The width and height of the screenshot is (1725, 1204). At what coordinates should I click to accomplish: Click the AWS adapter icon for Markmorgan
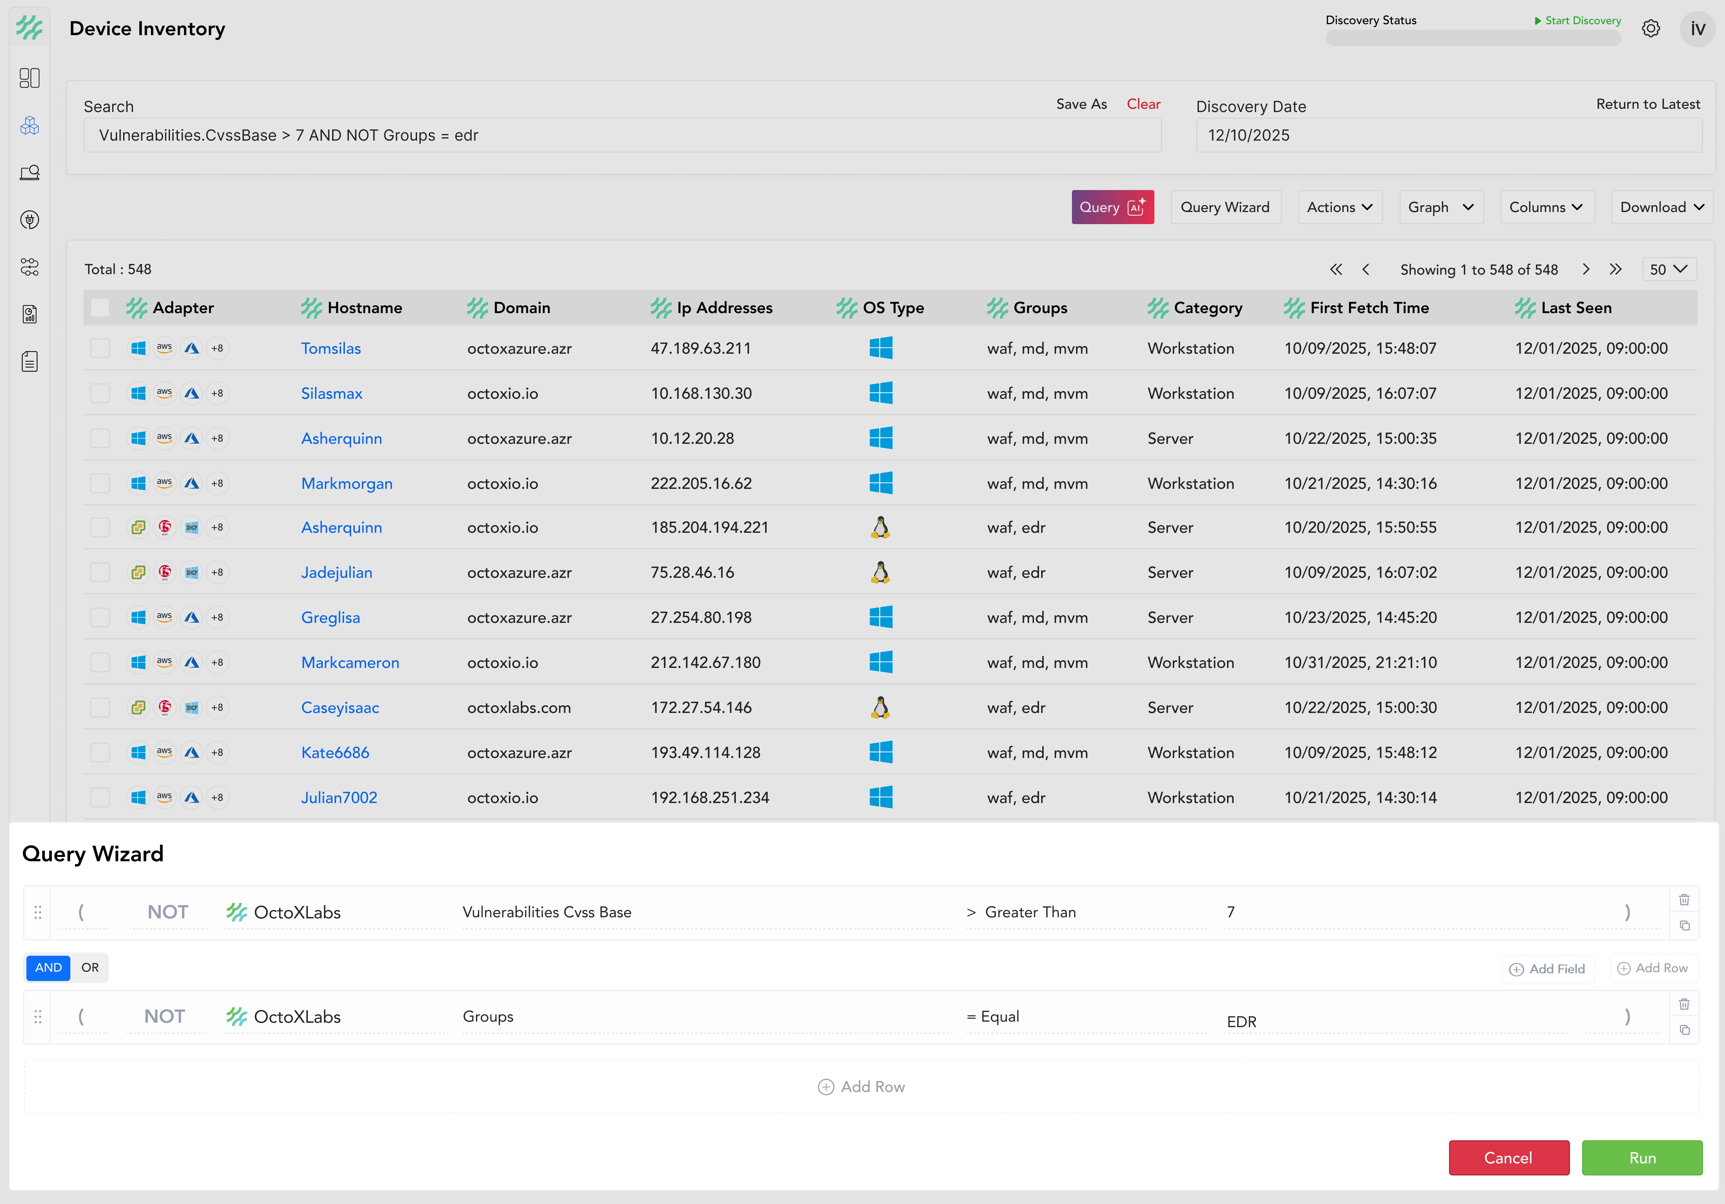point(165,483)
